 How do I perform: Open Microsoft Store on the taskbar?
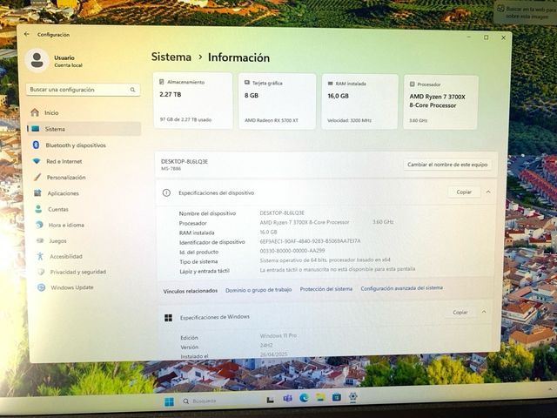pos(337,397)
